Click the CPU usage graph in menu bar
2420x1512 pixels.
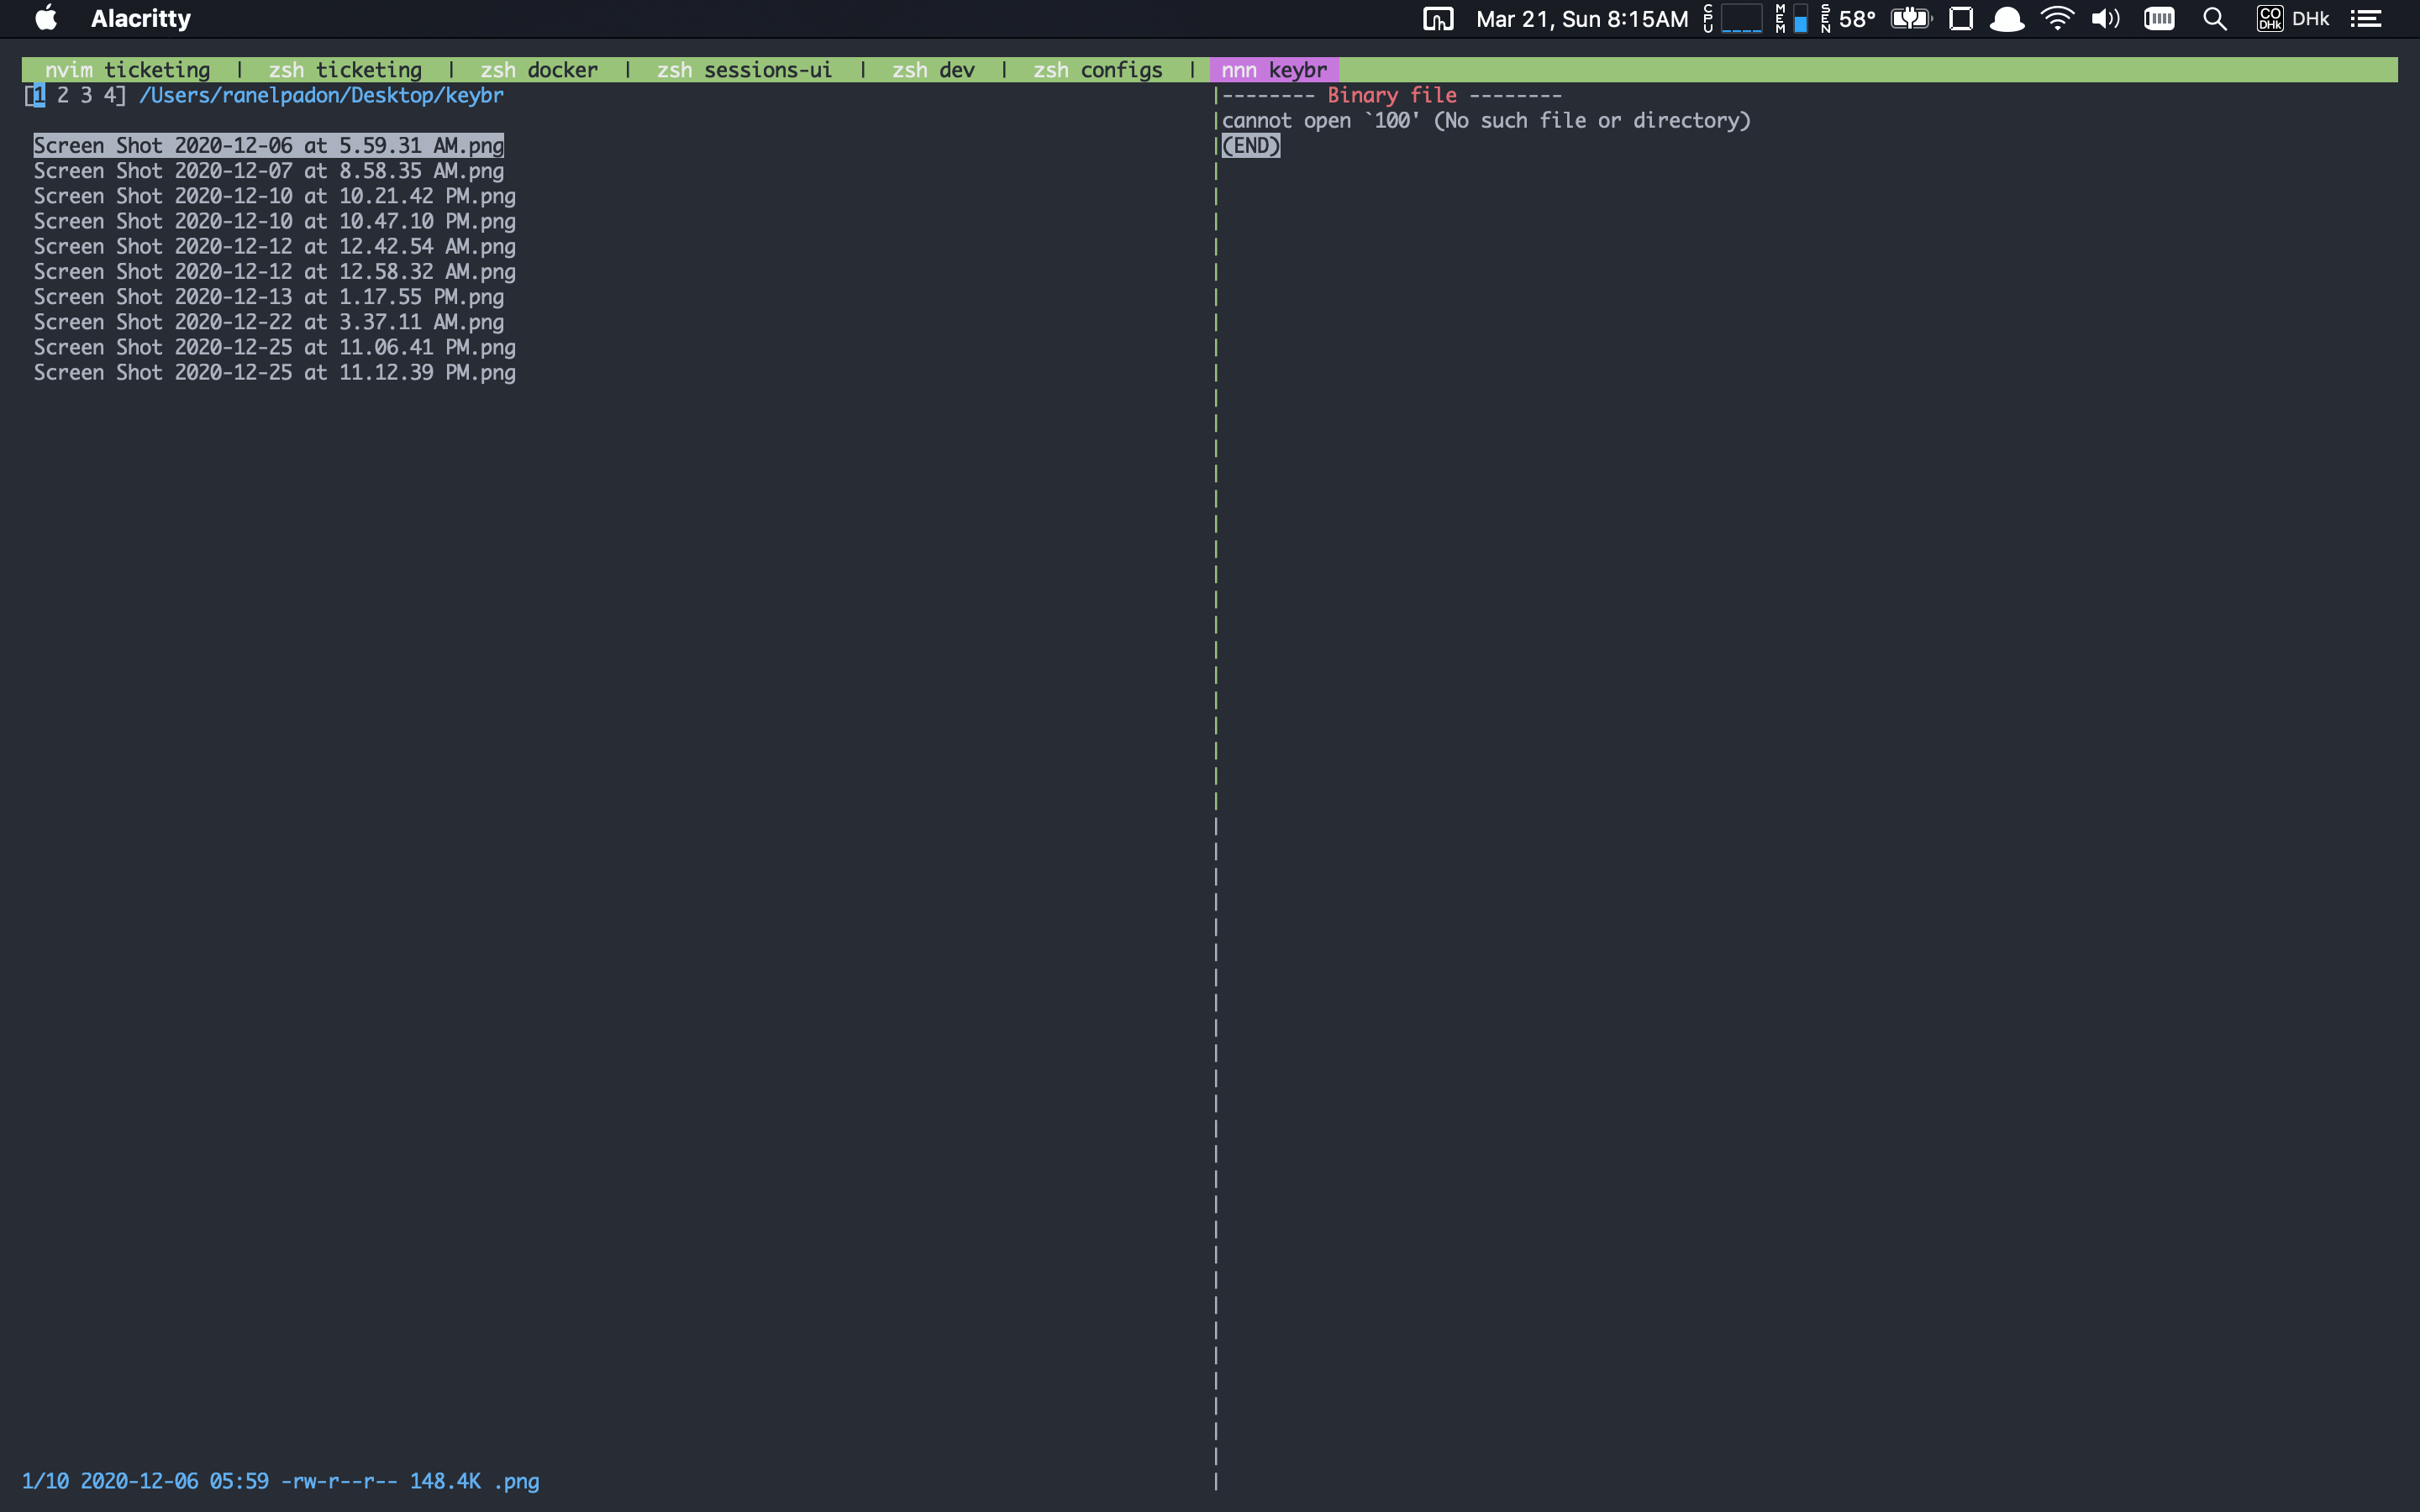(x=1742, y=18)
